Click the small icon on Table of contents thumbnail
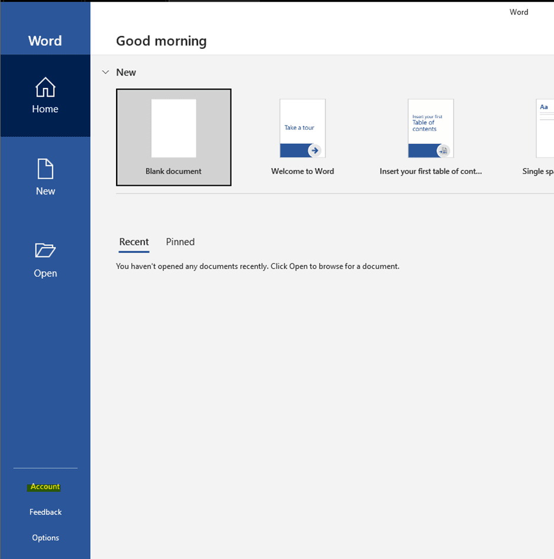The image size is (554, 559). point(443,151)
